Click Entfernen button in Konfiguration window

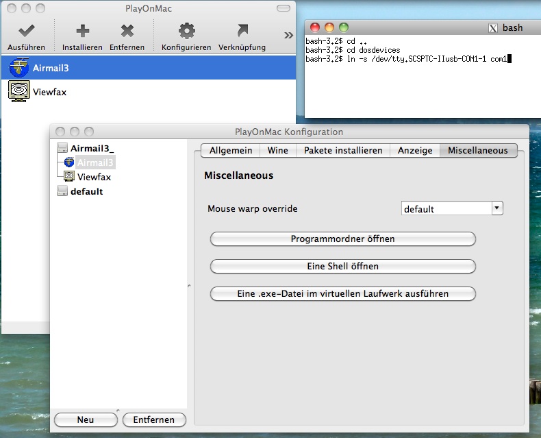(x=154, y=419)
